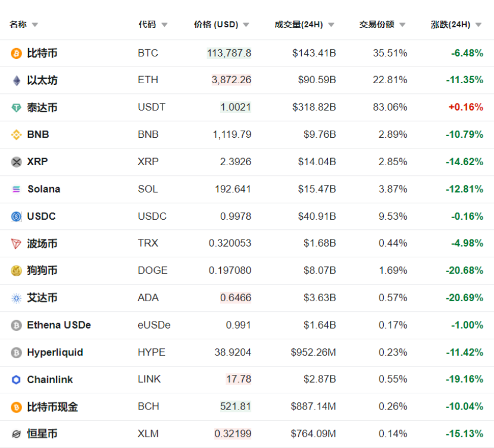Screen dimensions: 494x448
Task: Click the Solana striped logo icon
Action: click(16, 189)
